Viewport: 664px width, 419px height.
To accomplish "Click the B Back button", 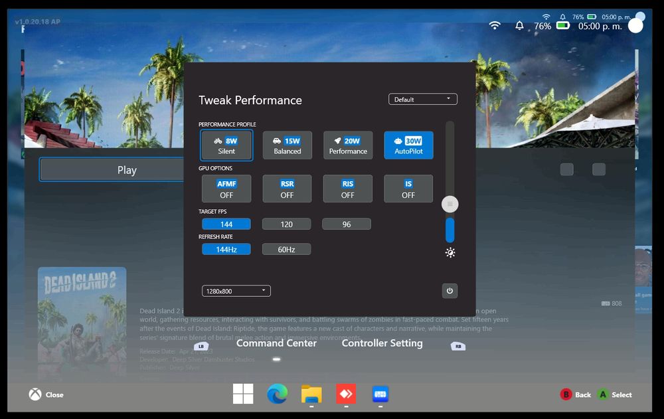I will click(576, 394).
